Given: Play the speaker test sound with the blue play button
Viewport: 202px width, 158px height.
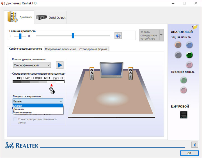Looking at the screenshot, I should 60,65.
